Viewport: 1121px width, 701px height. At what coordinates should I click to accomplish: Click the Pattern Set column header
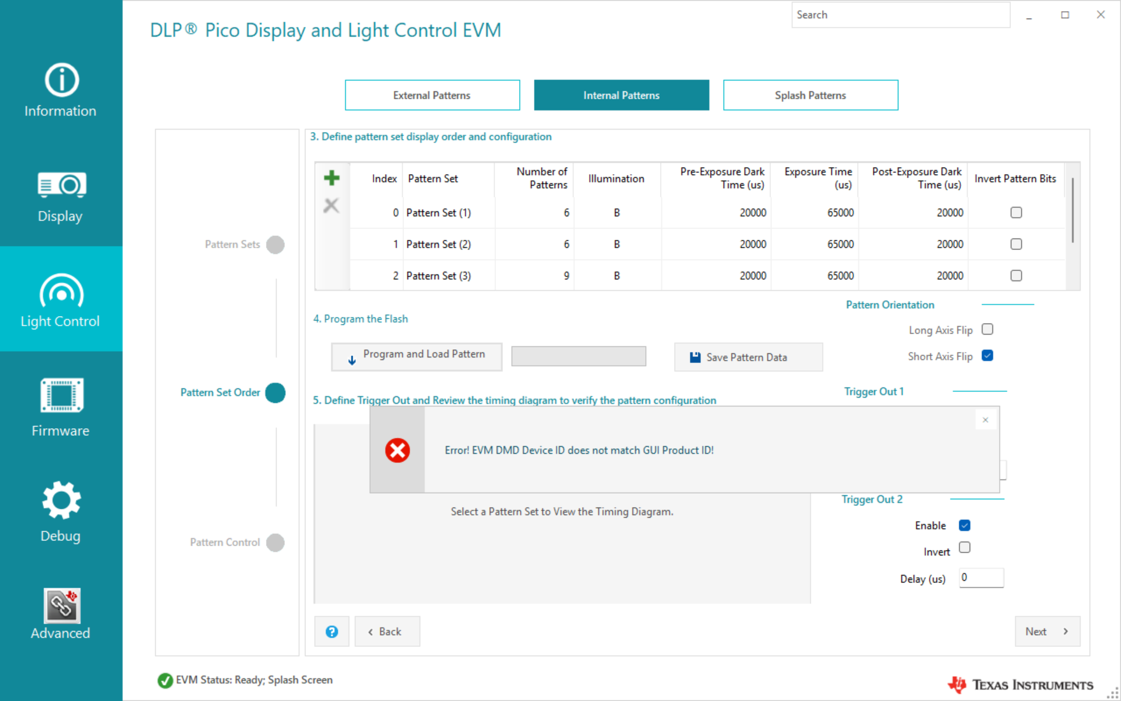[x=433, y=179]
